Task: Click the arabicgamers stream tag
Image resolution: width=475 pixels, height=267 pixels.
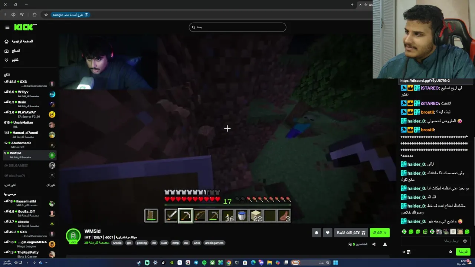Action: tap(214, 243)
